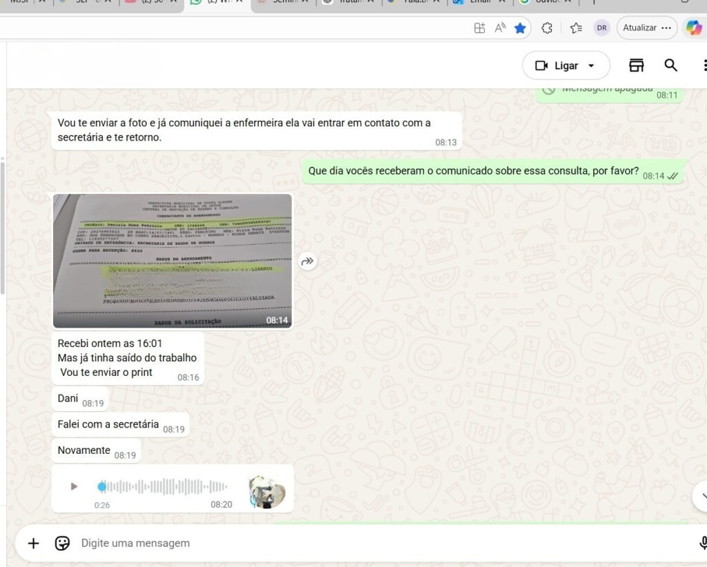Forward the document photo using arrow icon
707x567 pixels.
click(x=308, y=261)
